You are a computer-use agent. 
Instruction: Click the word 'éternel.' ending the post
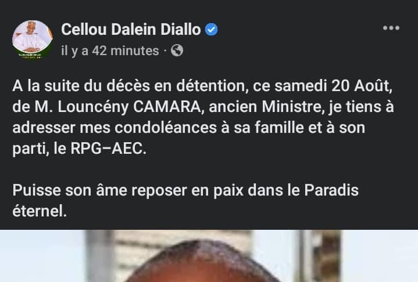point(40,211)
